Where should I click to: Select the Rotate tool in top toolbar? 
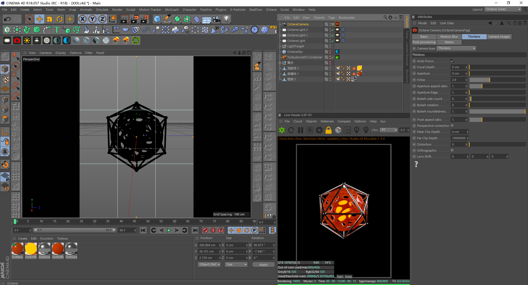59,19
